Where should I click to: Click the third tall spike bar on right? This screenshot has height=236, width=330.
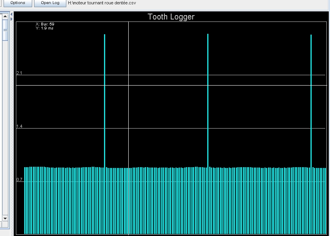[x=311, y=99]
